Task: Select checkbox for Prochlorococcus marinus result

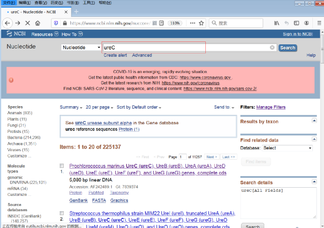Action: point(61,166)
